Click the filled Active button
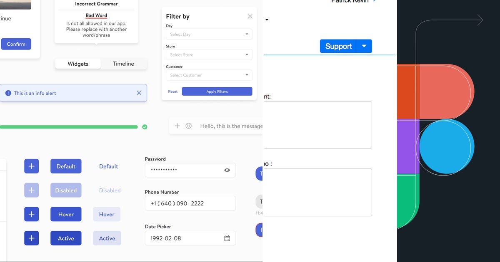 tap(66, 238)
